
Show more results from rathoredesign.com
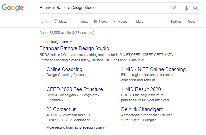coord(75,128)
